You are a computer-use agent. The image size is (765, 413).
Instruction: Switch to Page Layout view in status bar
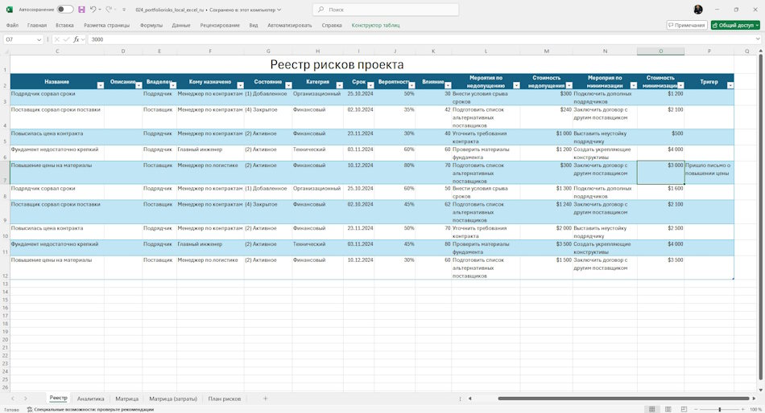[x=668, y=409]
